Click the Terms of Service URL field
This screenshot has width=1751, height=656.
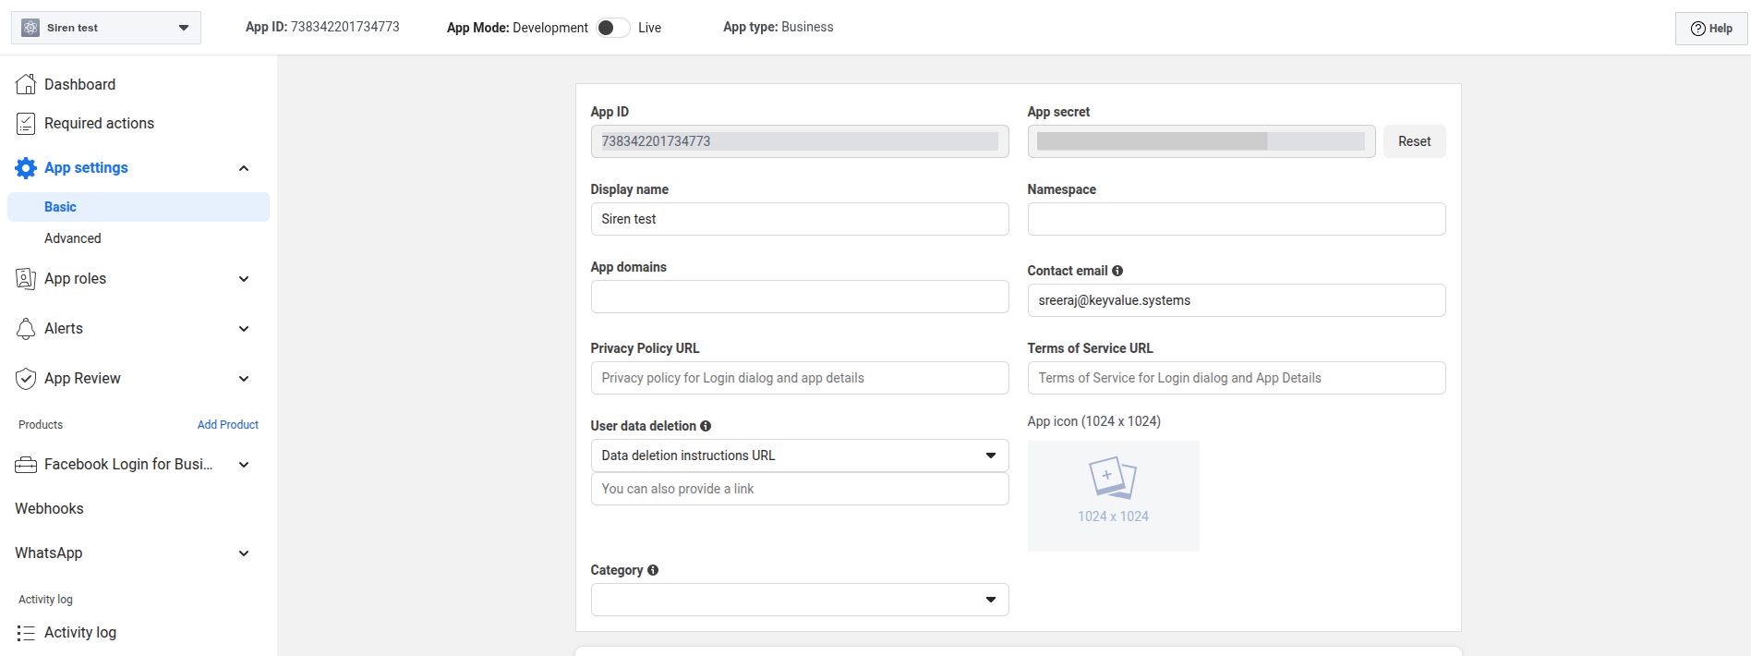tap(1237, 378)
